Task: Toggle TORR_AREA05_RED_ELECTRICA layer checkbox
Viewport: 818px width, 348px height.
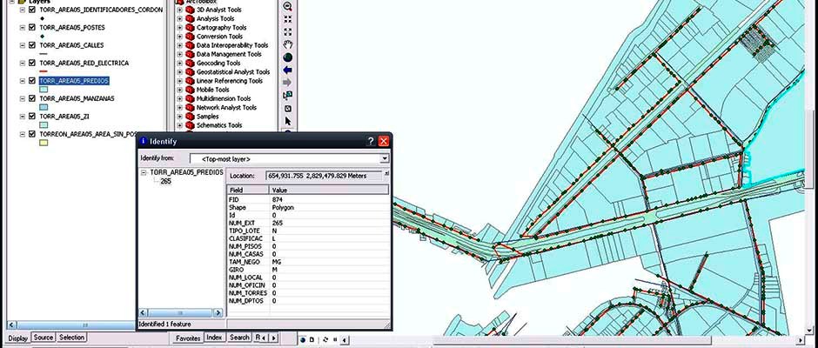Action: pos(32,63)
